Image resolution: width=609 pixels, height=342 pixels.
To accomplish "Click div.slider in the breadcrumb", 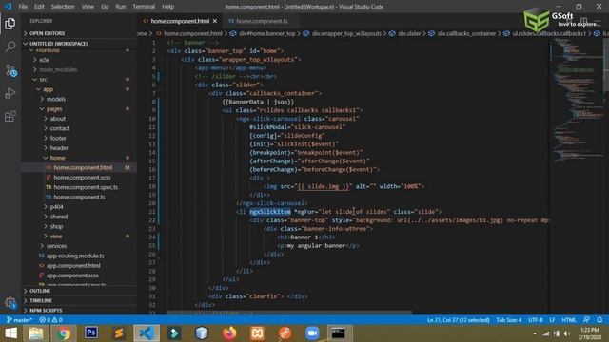I will point(409,34).
